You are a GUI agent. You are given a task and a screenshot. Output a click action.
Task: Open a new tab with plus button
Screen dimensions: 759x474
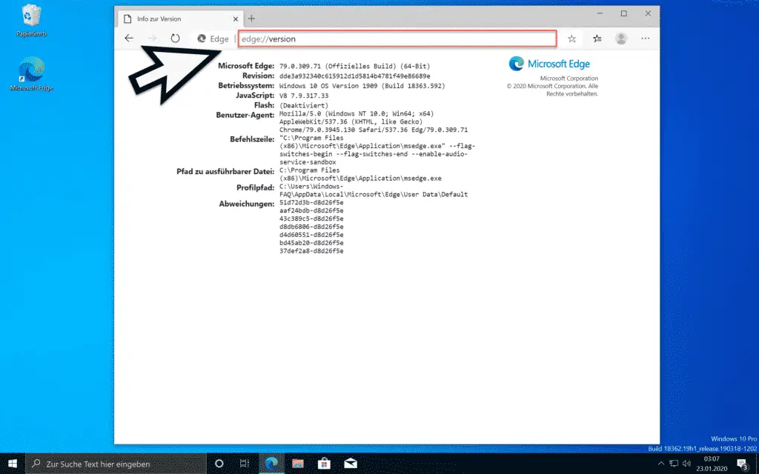click(x=251, y=19)
